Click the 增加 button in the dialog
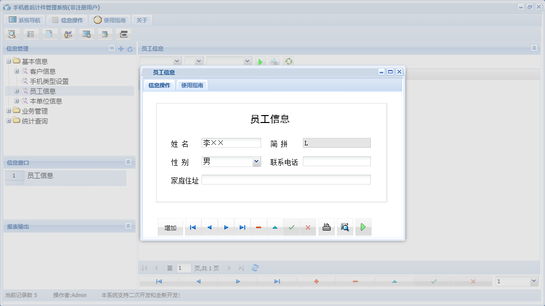The image size is (545, 306). [170, 227]
